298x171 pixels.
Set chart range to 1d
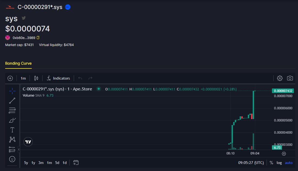[65, 163]
